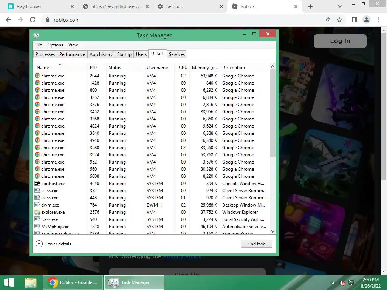Image resolution: width=387 pixels, height=290 pixels.
Task: Close the Settings tab
Action: coord(221,6)
